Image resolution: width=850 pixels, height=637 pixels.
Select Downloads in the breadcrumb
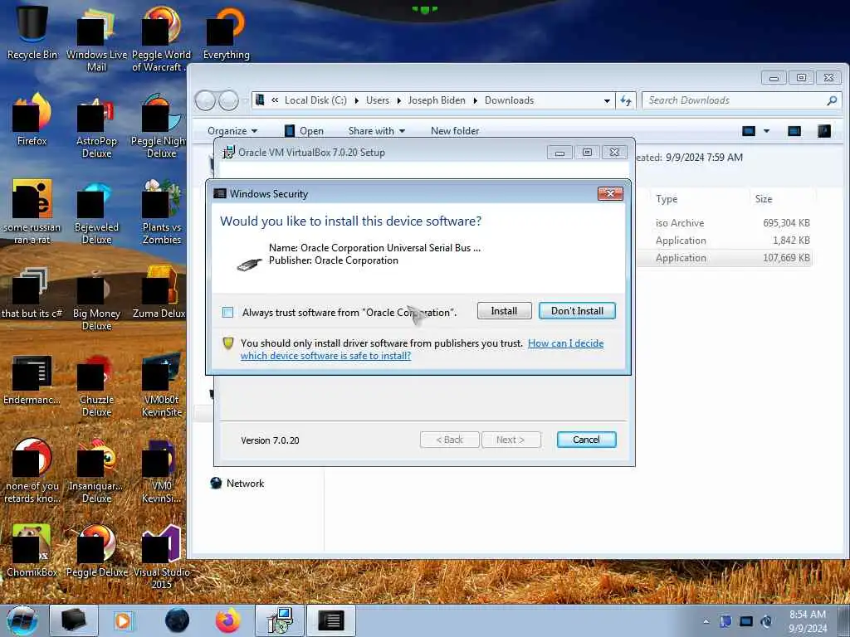[x=509, y=100]
